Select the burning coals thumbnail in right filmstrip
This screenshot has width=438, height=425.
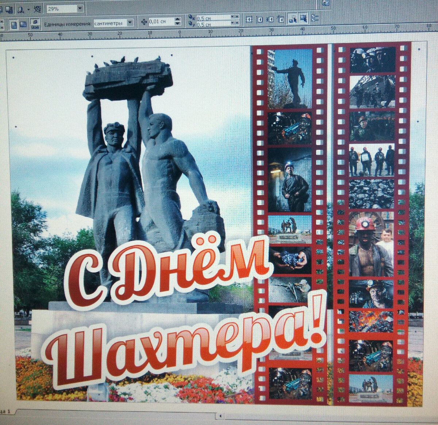point(371,321)
